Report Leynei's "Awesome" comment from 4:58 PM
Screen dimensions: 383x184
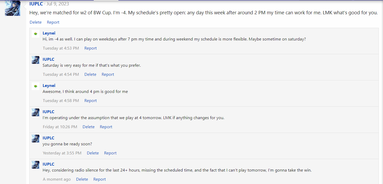tap(90, 101)
